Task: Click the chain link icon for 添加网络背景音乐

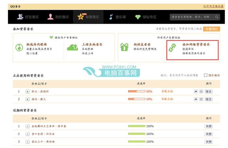Action: 172,47
